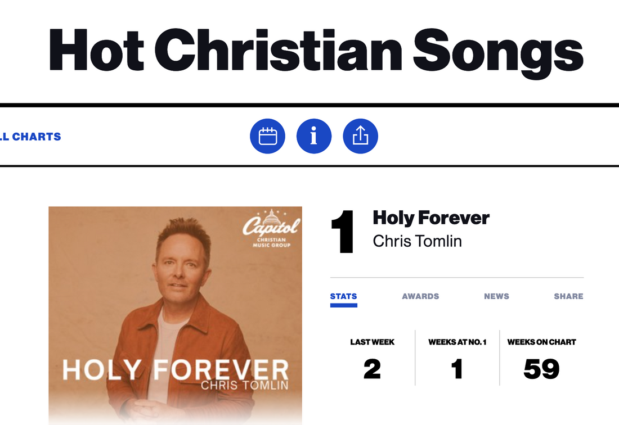Viewport: 619px width, 425px height.
Task: Click the 59 weeks on chart value
Action: (541, 369)
